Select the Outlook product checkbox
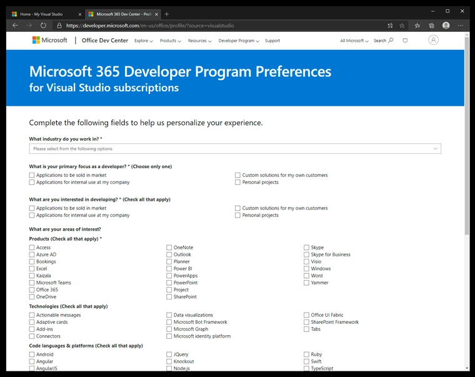The image size is (475, 377). [169, 254]
